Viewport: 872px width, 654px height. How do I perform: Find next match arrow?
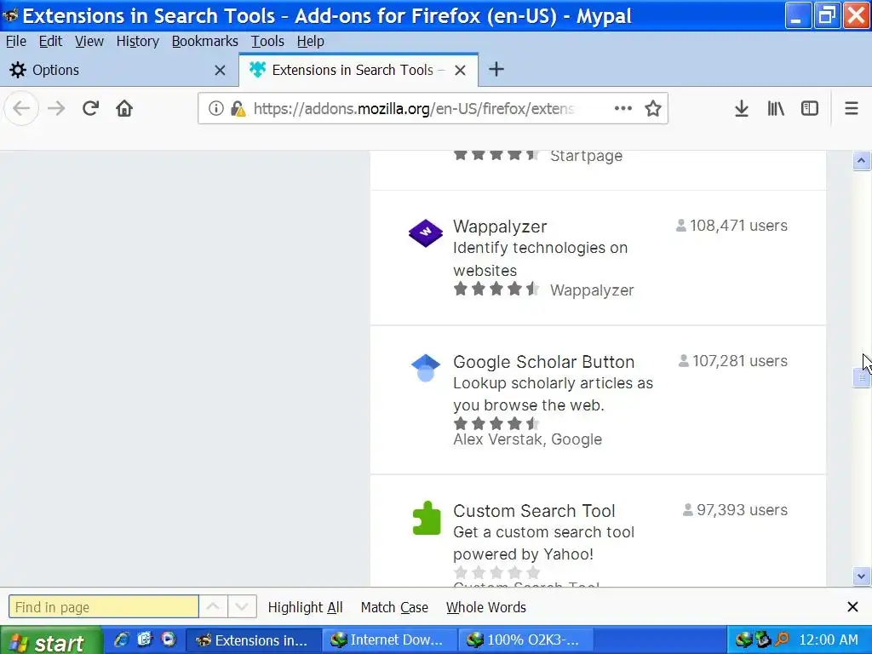click(242, 606)
